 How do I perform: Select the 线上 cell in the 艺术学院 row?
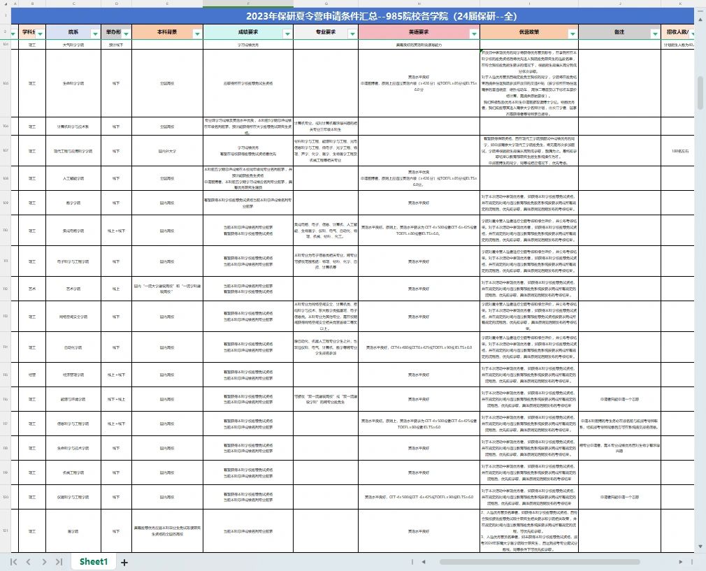tap(116, 289)
